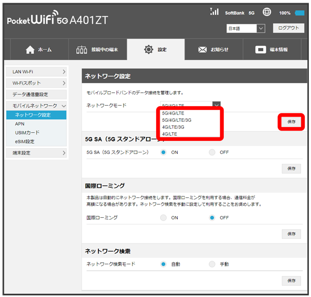Click the notifications envelope icon
The width and height of the screenshot is (311, 297).
pos(203,50)
